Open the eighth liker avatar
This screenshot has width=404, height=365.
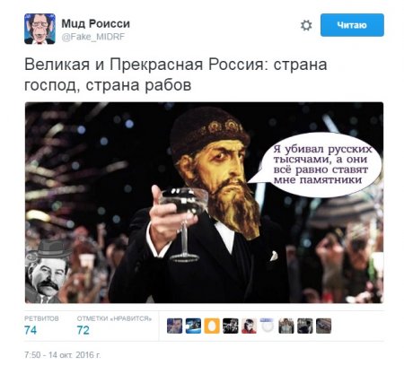coord(305,326)
